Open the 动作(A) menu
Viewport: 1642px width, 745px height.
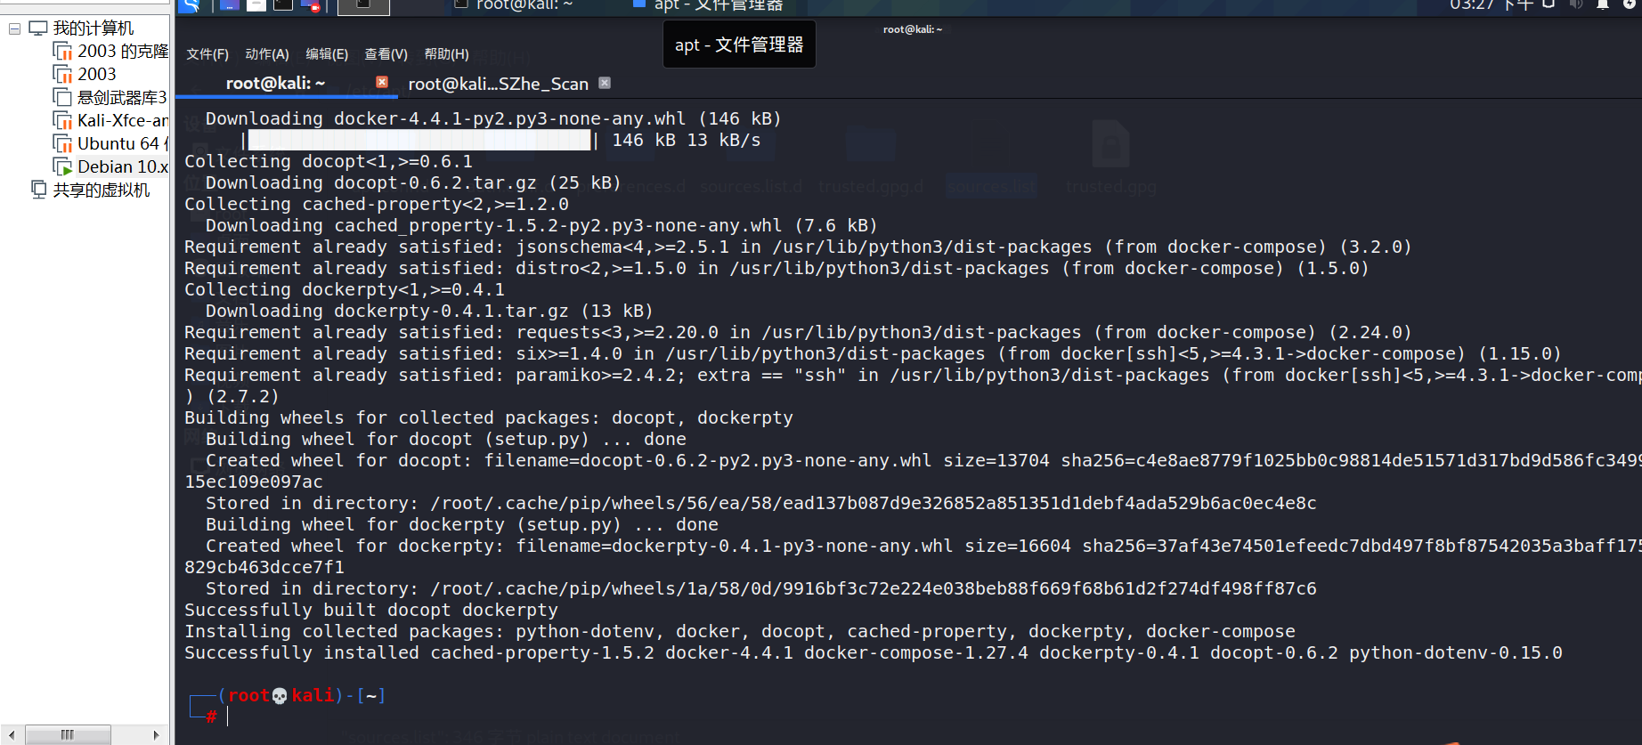pos(267,54)
